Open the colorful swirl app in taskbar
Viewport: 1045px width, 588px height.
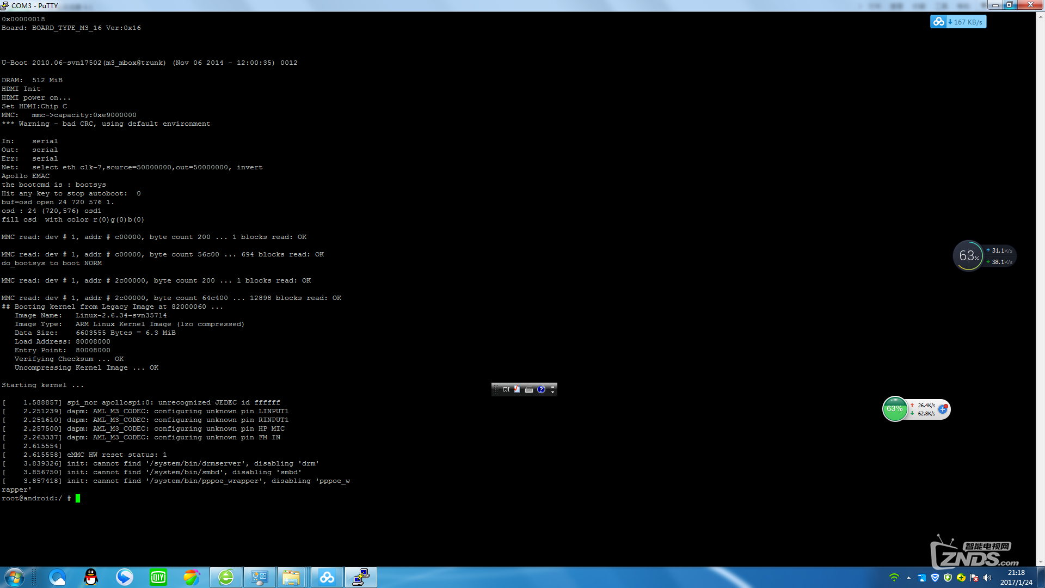tap(192, 577)
